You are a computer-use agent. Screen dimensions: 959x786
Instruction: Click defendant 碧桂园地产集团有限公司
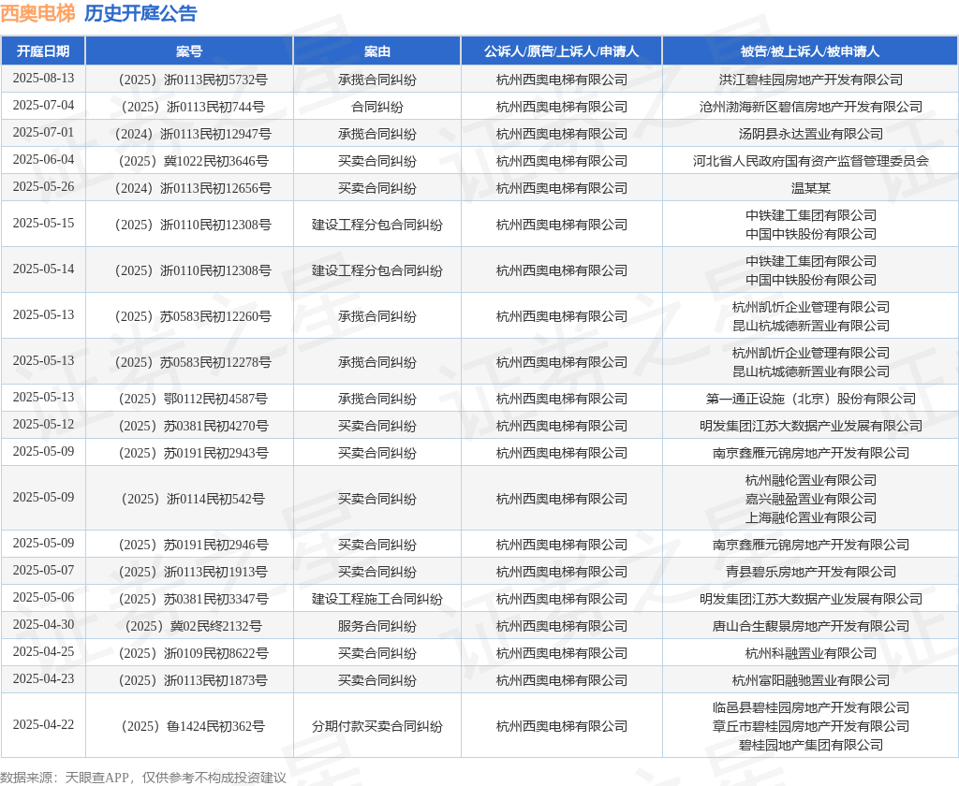point(810,745)
